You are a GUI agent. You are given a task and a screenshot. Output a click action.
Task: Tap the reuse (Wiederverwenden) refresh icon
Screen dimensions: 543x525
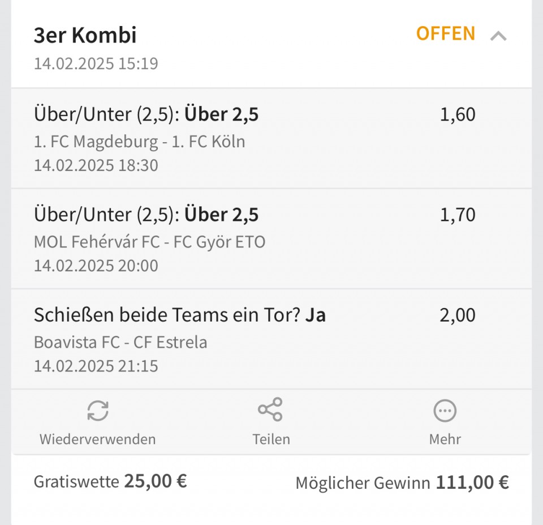pos(98,410)
